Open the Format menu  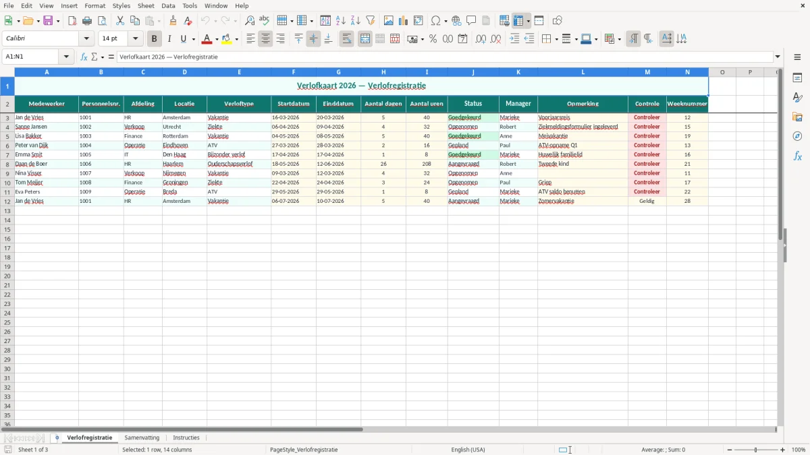pos(95,5)
